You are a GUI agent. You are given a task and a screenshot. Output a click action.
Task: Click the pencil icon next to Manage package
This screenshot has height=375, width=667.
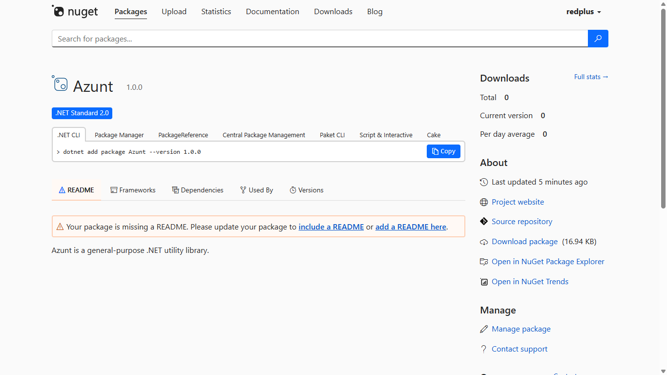483,329
